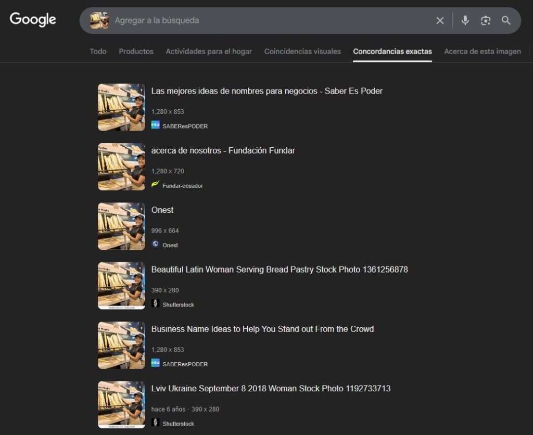Open the 'Onest' result title

162,210
